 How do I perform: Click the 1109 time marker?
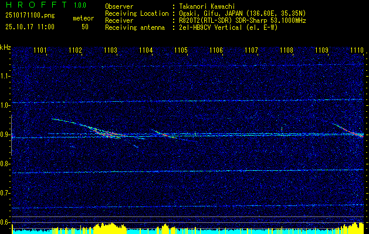point(321,50)
